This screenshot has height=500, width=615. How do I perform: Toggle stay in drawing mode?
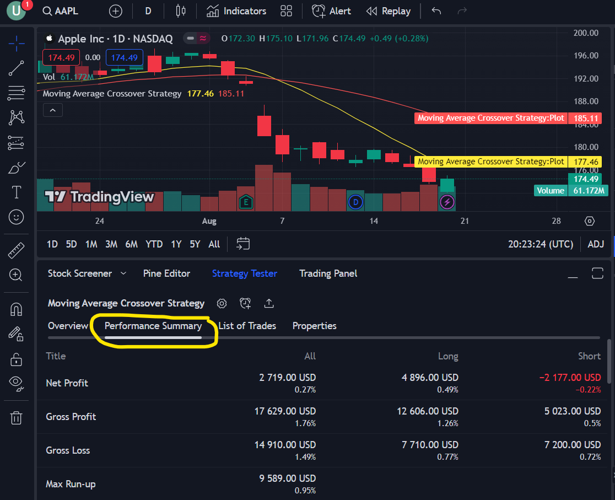(x=16, y=334)
